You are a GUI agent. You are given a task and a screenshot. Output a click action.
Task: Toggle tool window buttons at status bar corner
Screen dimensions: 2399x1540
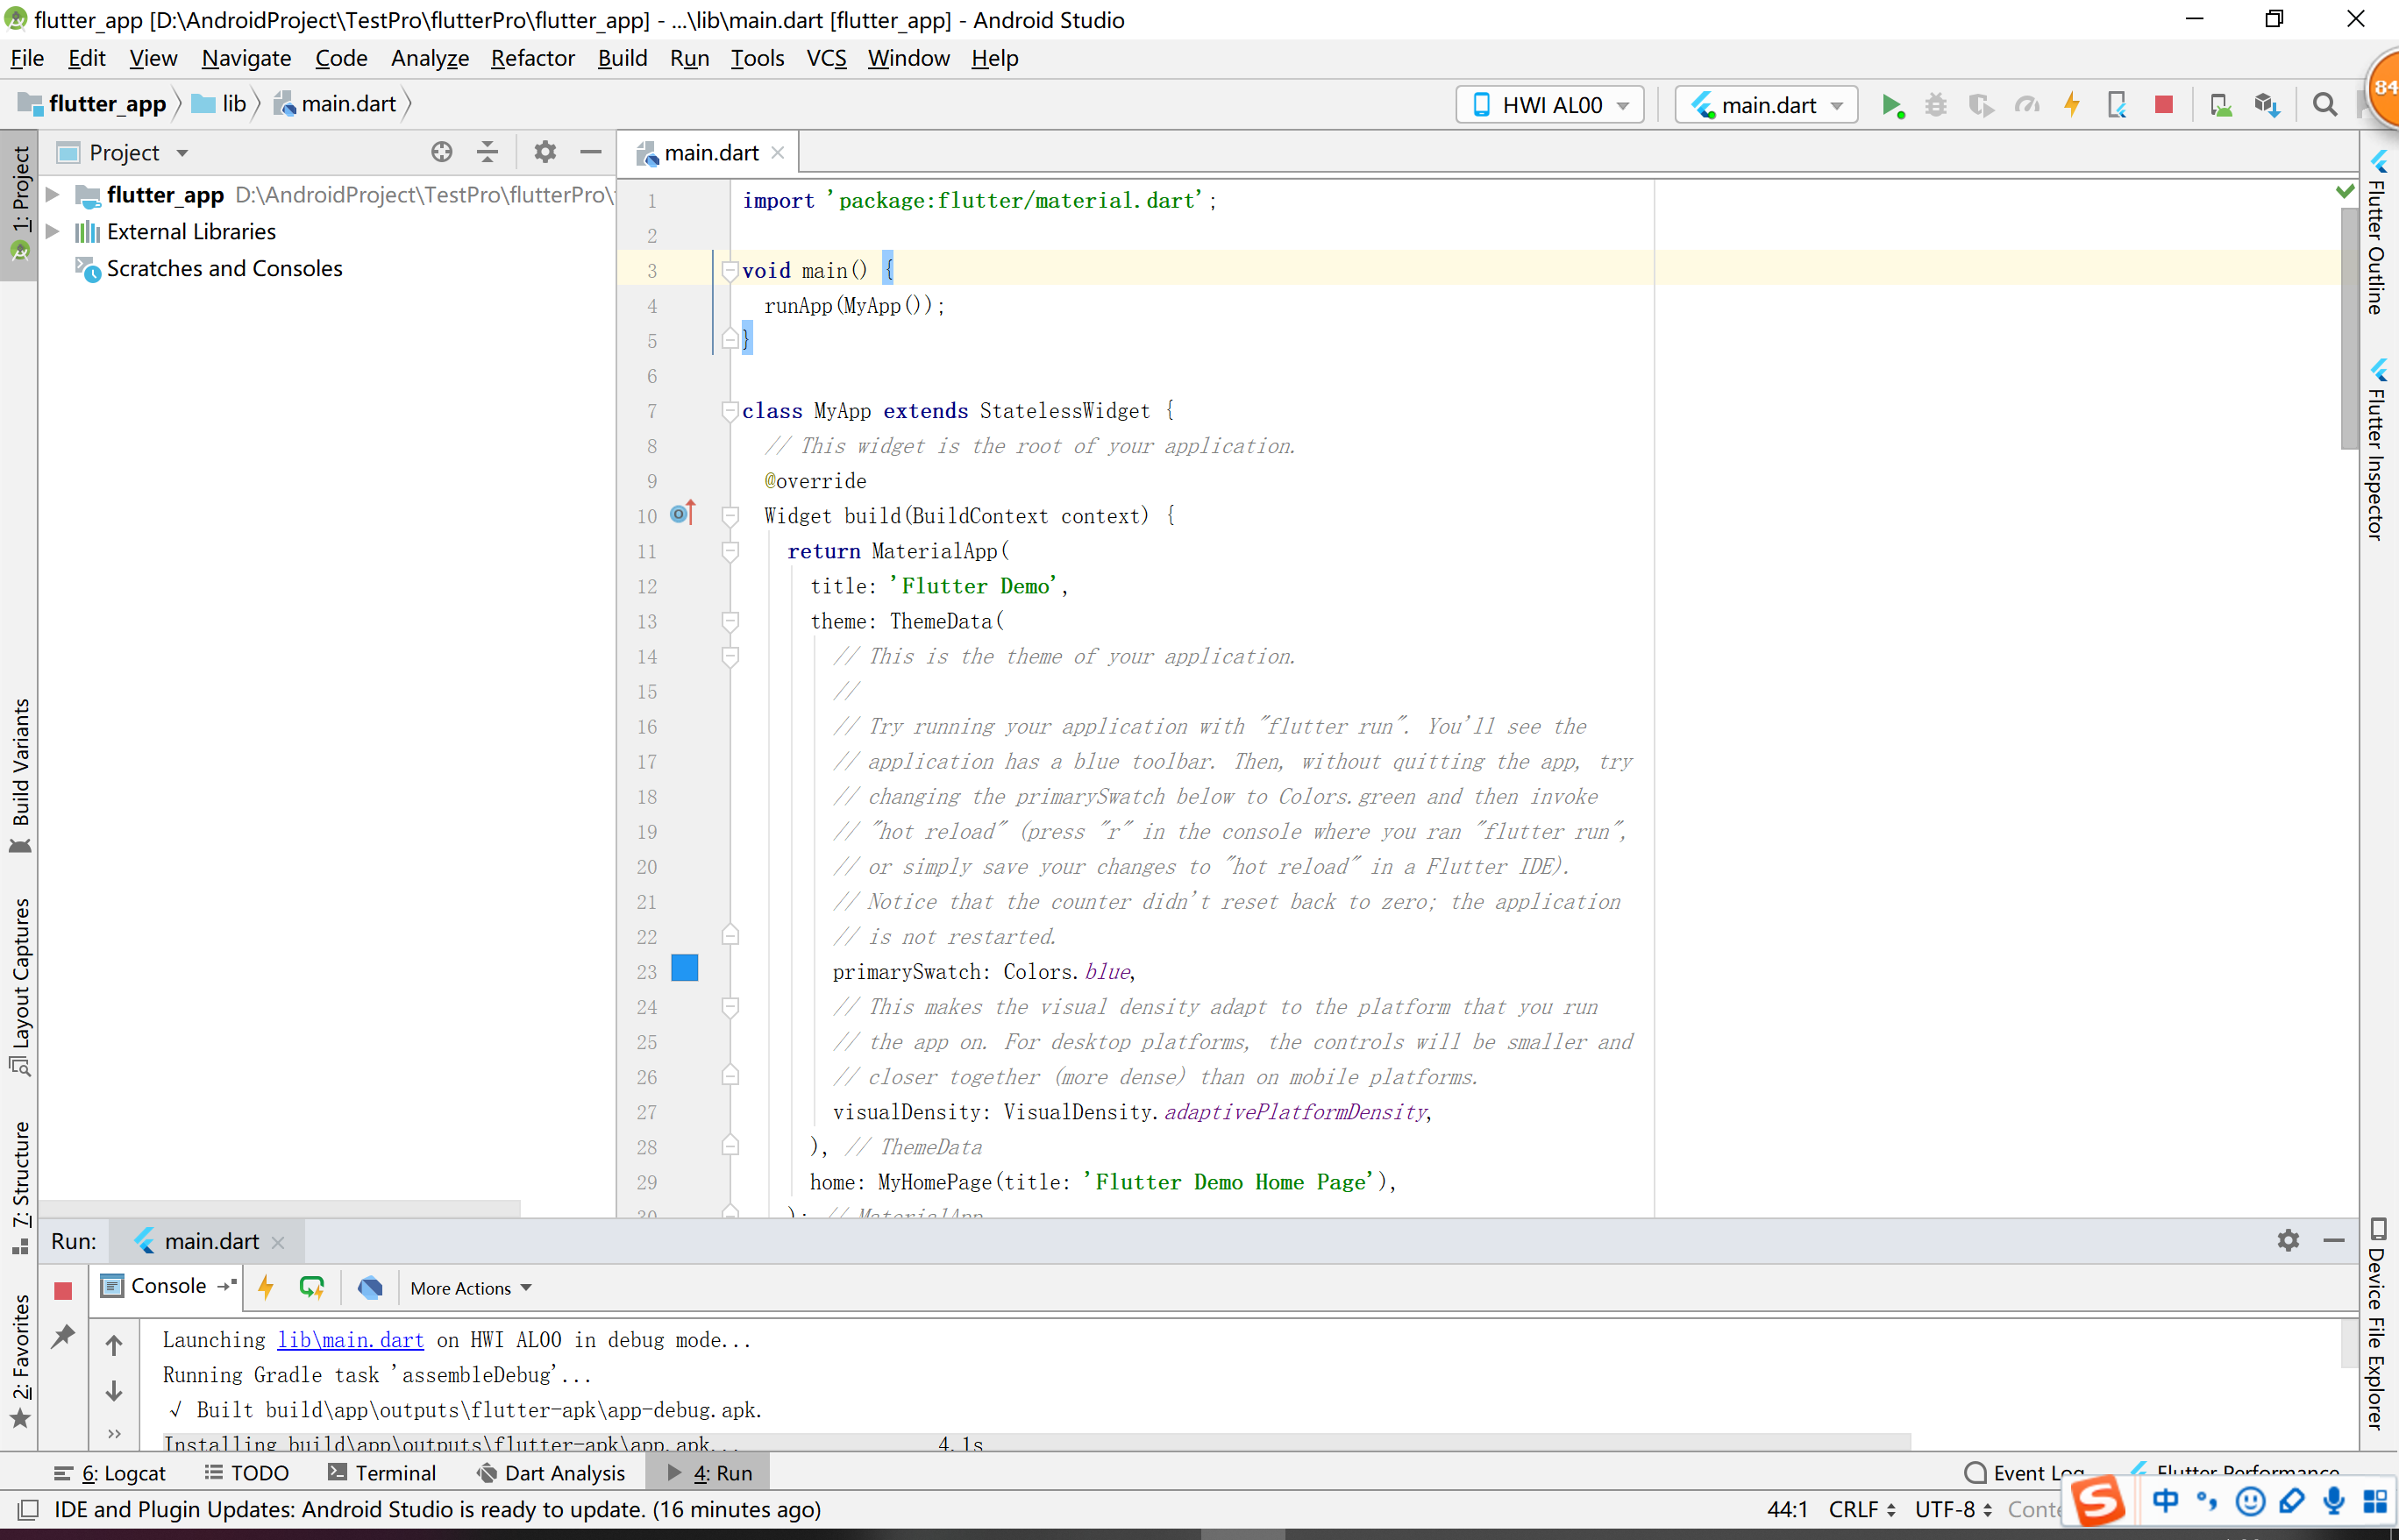(x=28, y=1510)
